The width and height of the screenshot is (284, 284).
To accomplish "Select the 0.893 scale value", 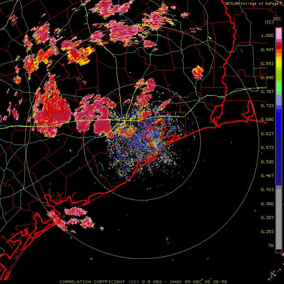I will 267,63.
